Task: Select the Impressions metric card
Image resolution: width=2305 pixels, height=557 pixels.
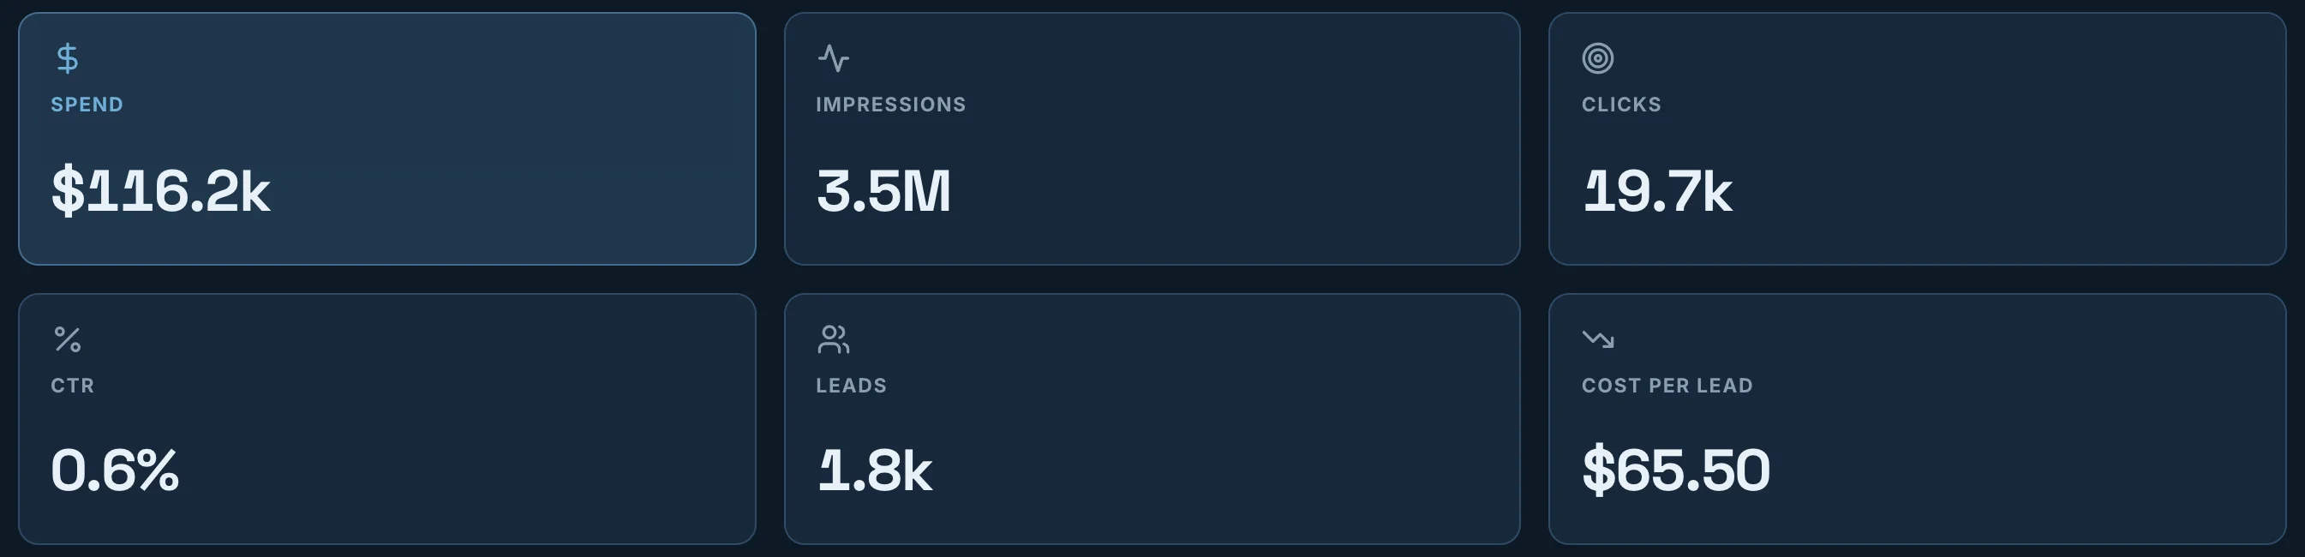Action: pos(1152,139)
